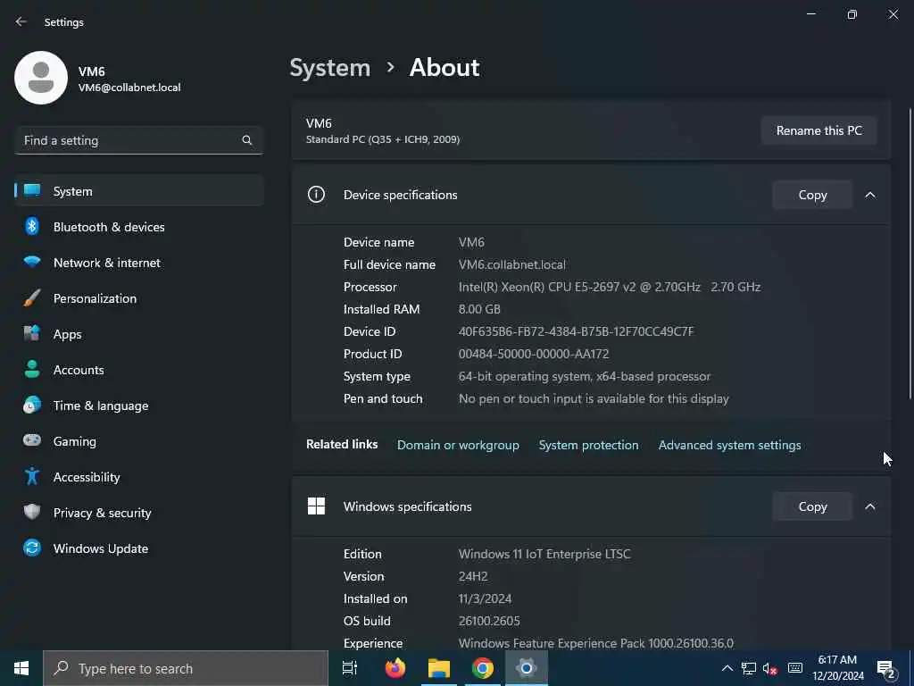
Task: Click the Gaming controller icon
Action: pyautogui.click(x=32, y=440)
